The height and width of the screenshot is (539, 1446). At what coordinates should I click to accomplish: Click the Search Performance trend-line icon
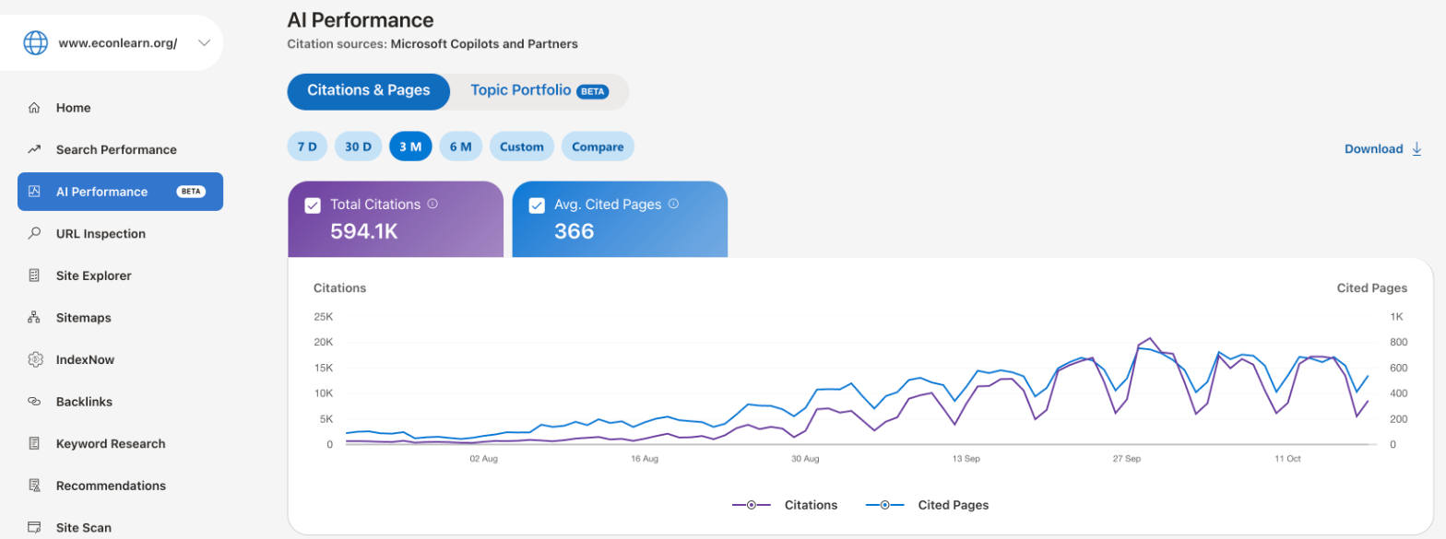point(34,149)
